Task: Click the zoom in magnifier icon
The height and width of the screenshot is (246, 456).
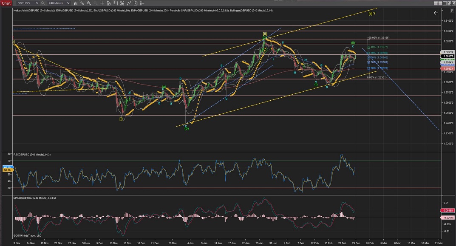Action: click(89, 3)
